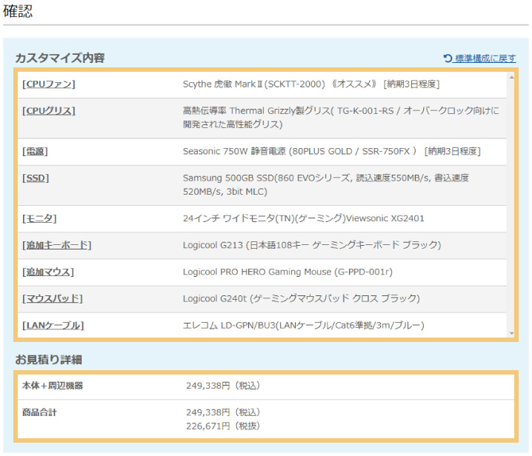
Task: Select the Logicool PRO HERO Gaming Mouse text
Action: click(287, 272)
